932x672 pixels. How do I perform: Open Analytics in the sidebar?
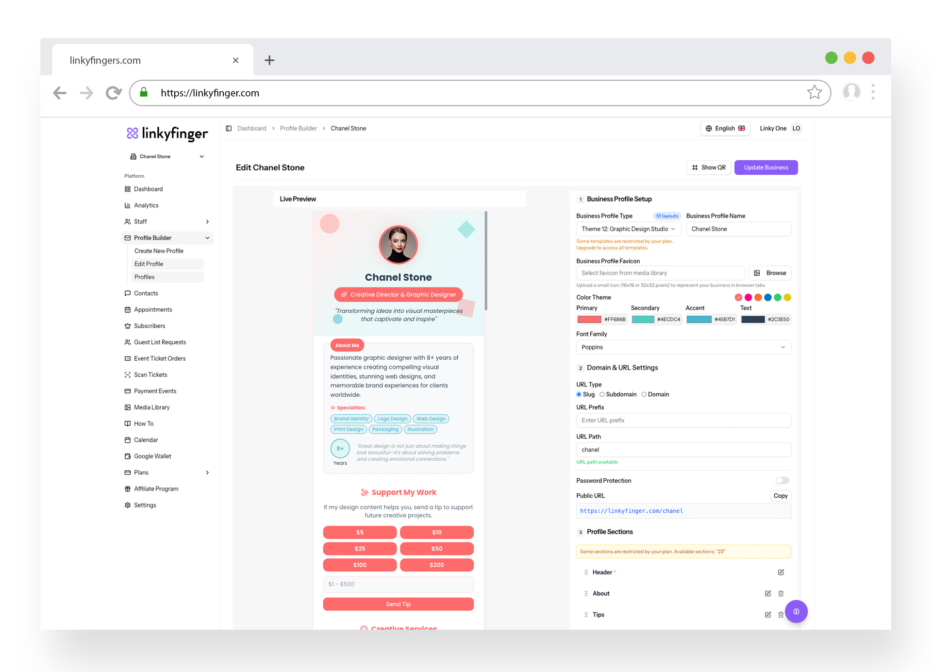click(146, 205)
